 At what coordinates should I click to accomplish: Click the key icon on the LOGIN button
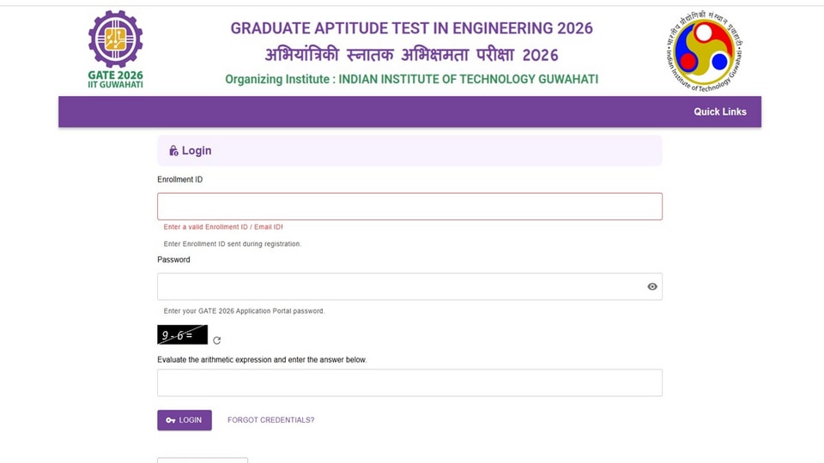(x=170, y=420)
